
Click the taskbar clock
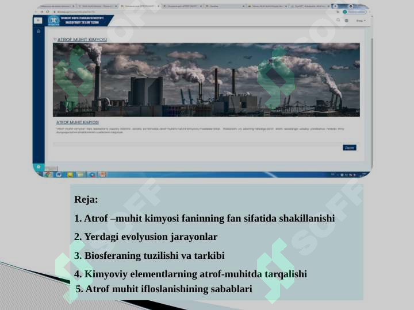(364, 175)
